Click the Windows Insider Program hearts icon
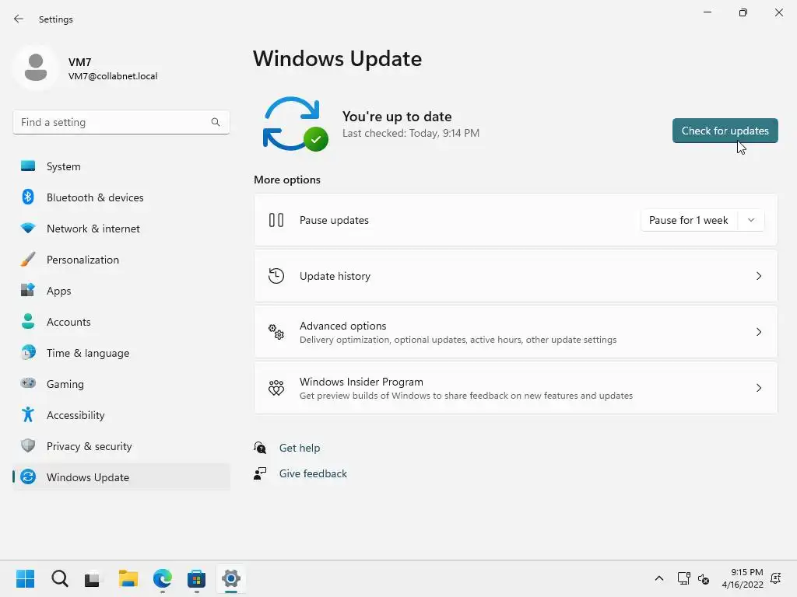797x597 pixels. point(276,388)
